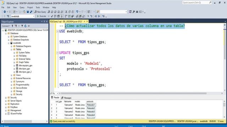Click the Parse checkmark icon
The image size is (227, 127).
(52, 16)
